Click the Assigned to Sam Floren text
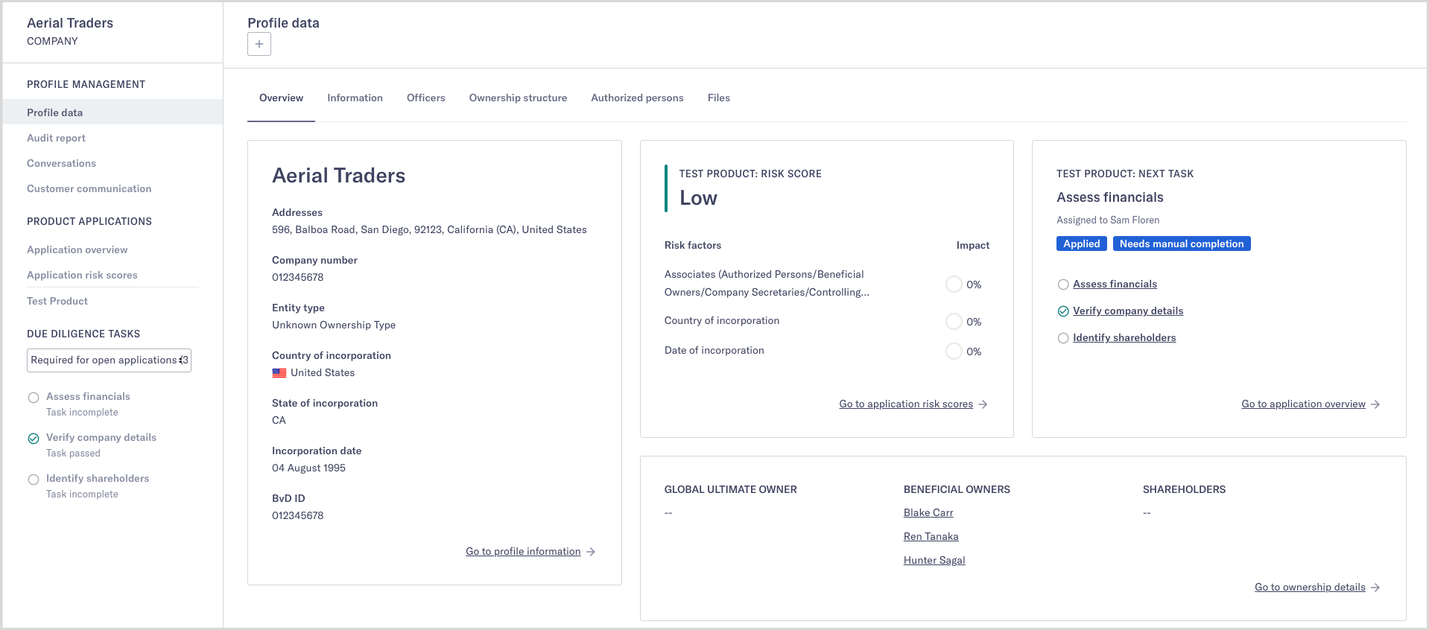 click(x=1108, y=220)
